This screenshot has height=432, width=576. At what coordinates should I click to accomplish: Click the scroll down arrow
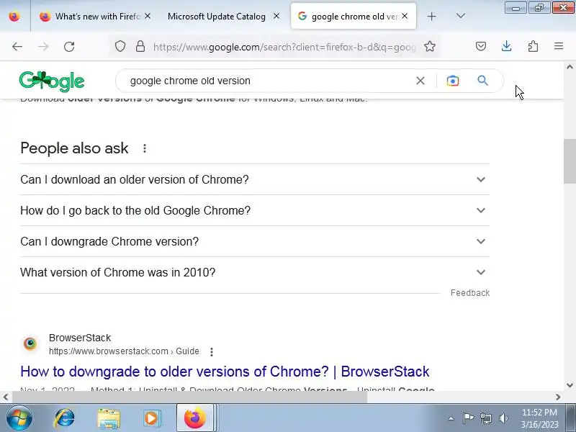click(x=570, y=385)
